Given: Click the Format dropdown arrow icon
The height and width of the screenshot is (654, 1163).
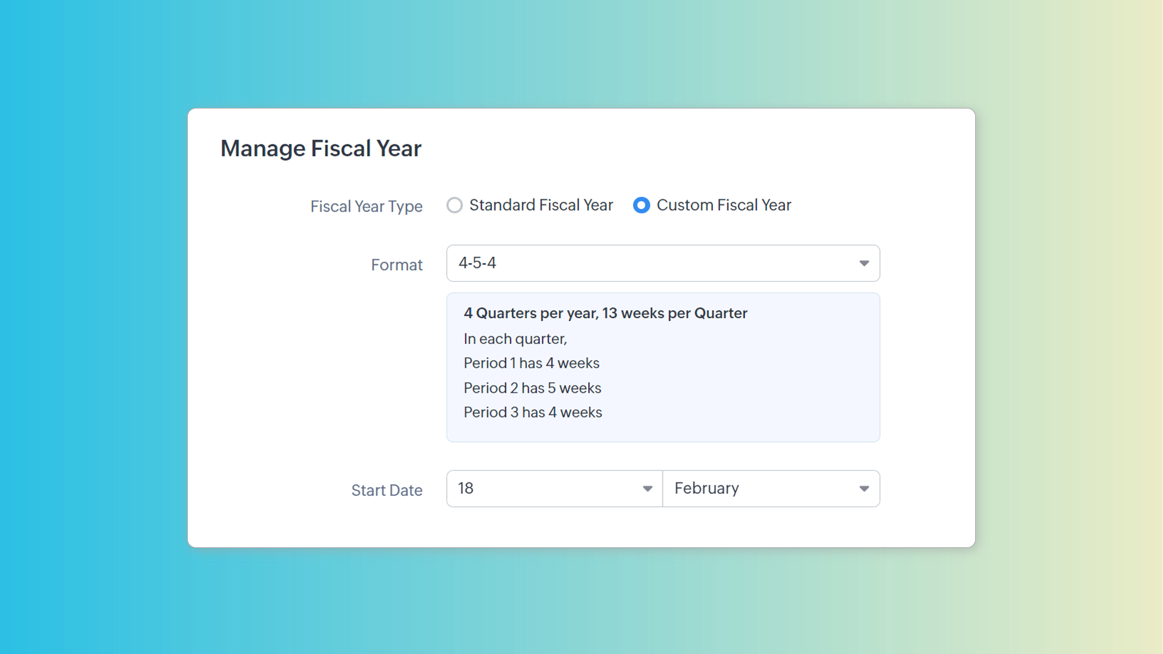Looking at the screenshot, I should (x=864, y=263).
